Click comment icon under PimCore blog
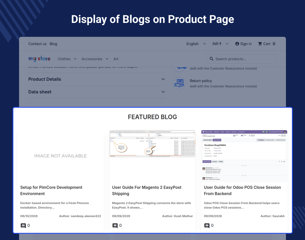The width and height of the screenshot is (305, 240). point(23,226)
